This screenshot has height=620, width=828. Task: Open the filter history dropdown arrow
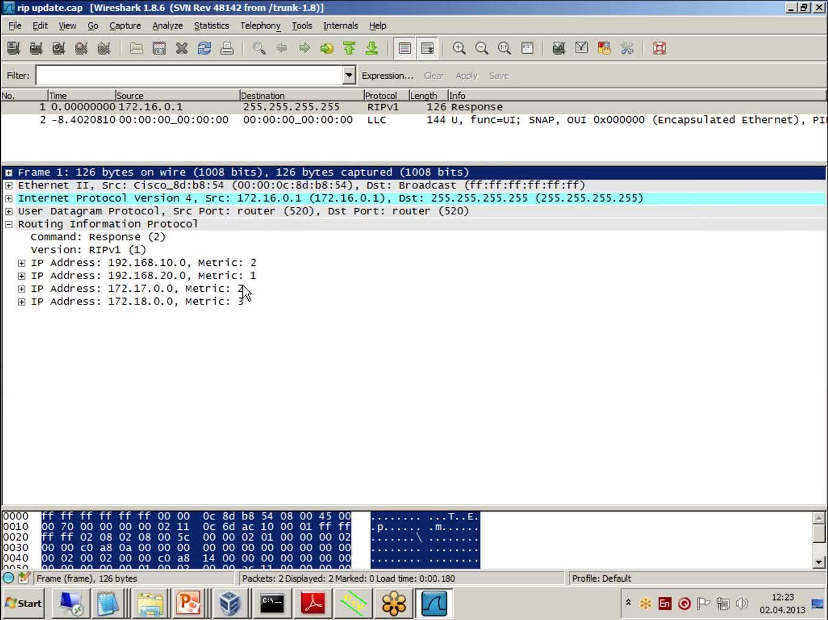pos(349,76)
